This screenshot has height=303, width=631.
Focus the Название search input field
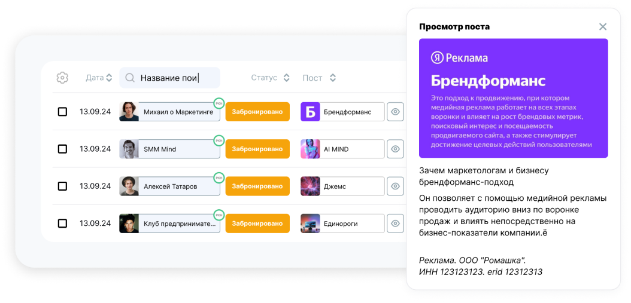(177, 78)
